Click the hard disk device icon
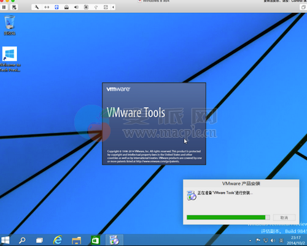The image size is (307, 246). click(x=66, y=7)
